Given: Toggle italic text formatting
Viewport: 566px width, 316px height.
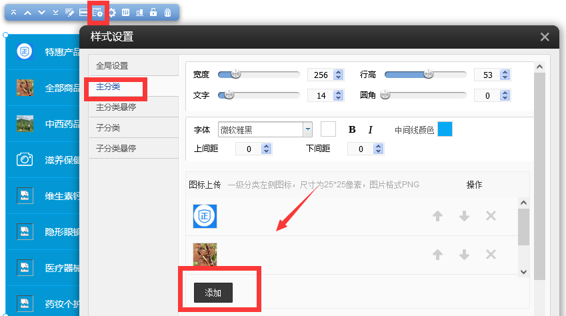Looking at the screenshot, I should pyautogui.click(x=370, y=129).
